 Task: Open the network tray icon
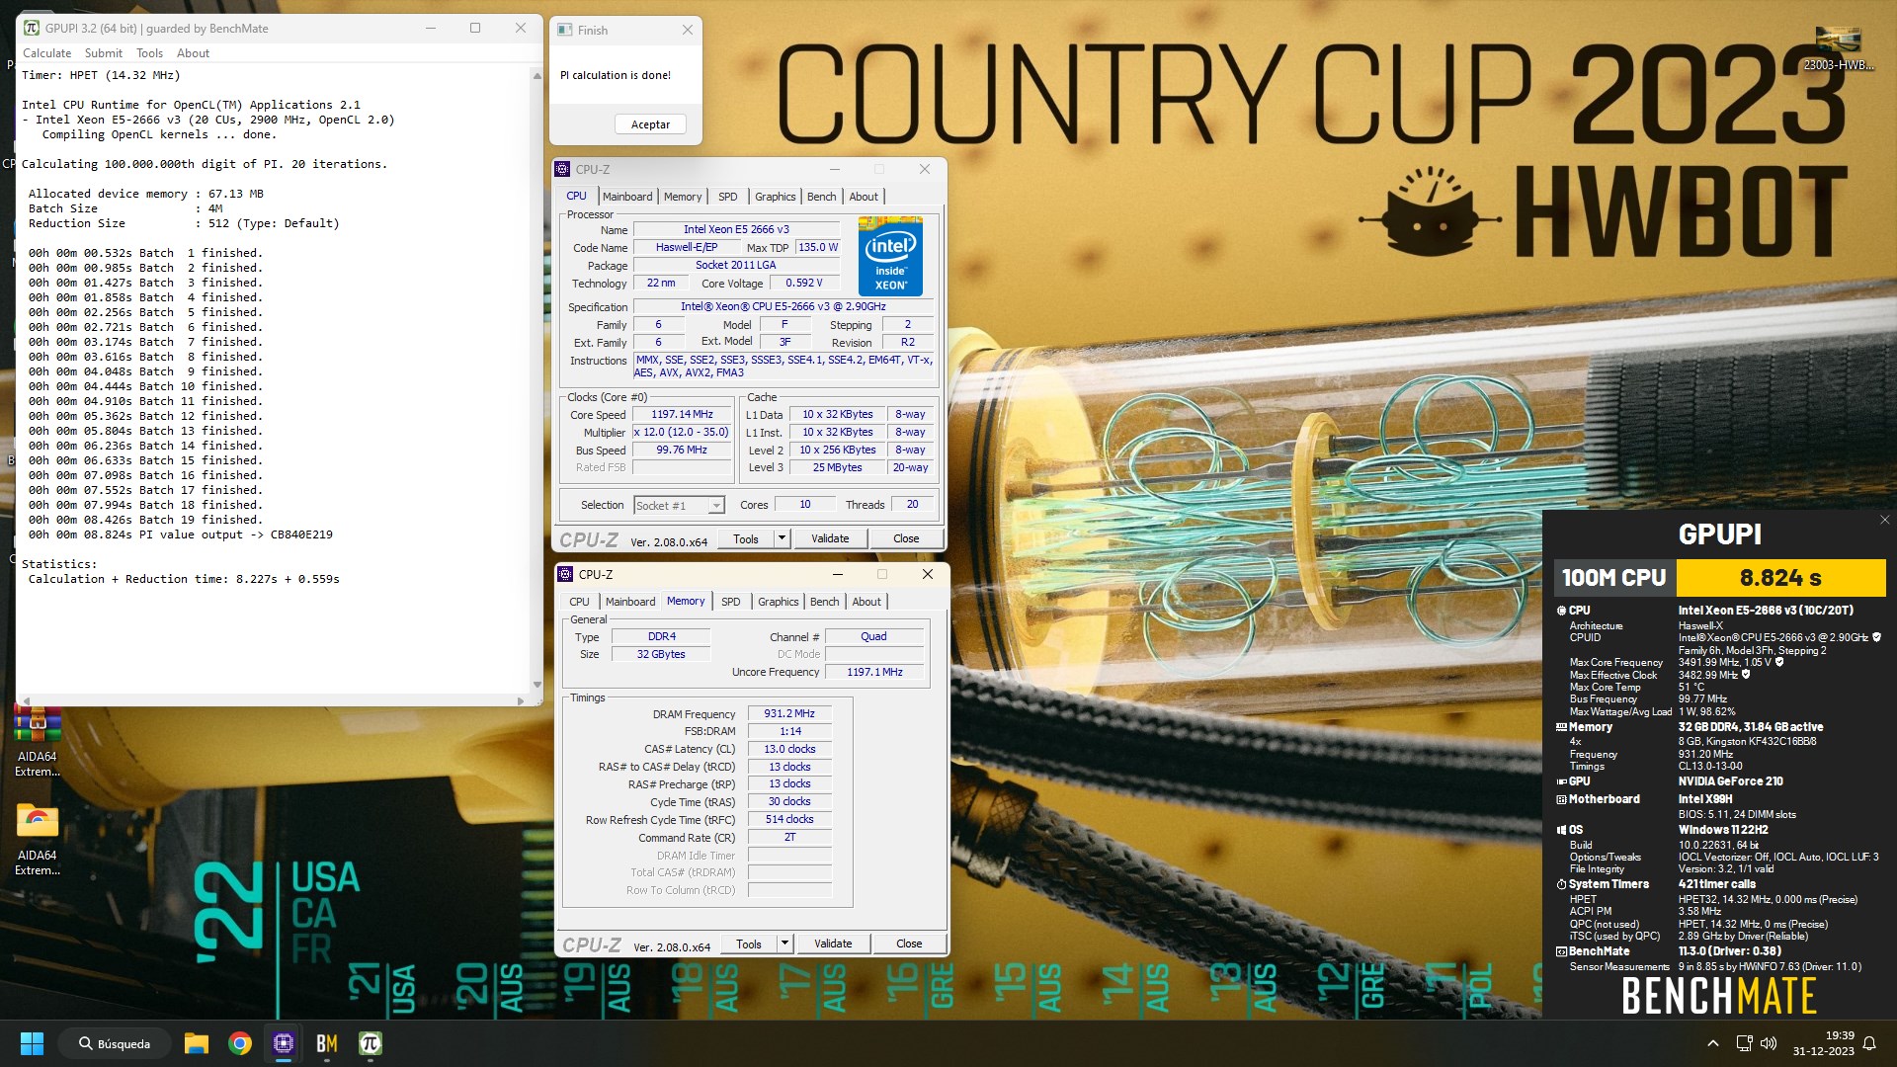pyautogui.click(x=1745, y=1043)
